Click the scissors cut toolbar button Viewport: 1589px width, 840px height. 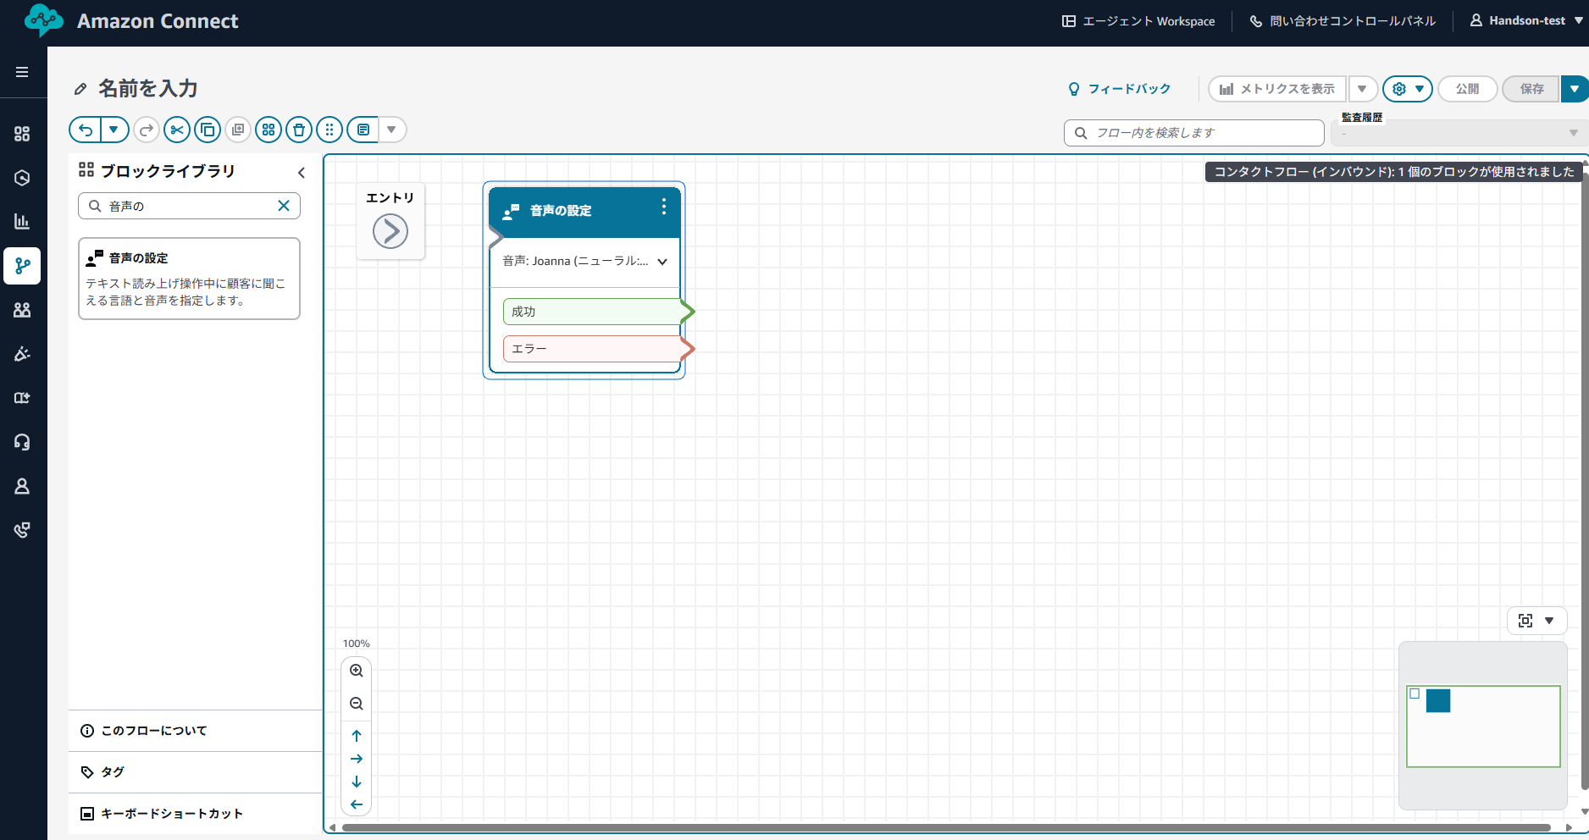pyautogui.click(x=177, y=130)
